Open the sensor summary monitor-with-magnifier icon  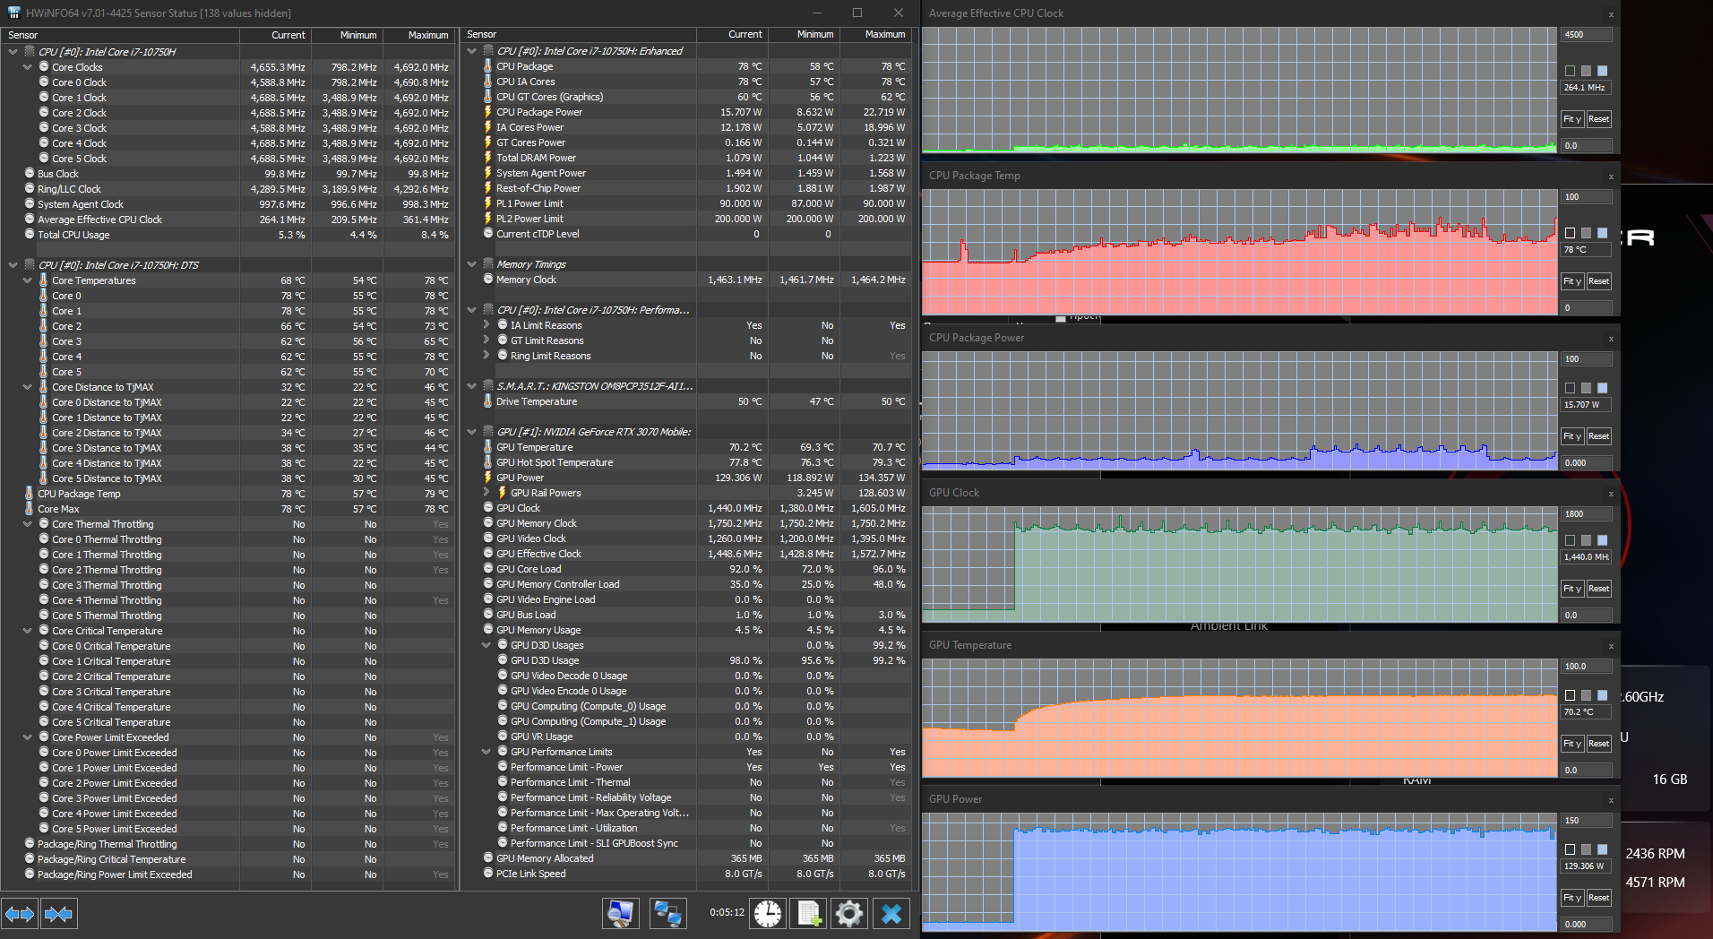point(620,914)
